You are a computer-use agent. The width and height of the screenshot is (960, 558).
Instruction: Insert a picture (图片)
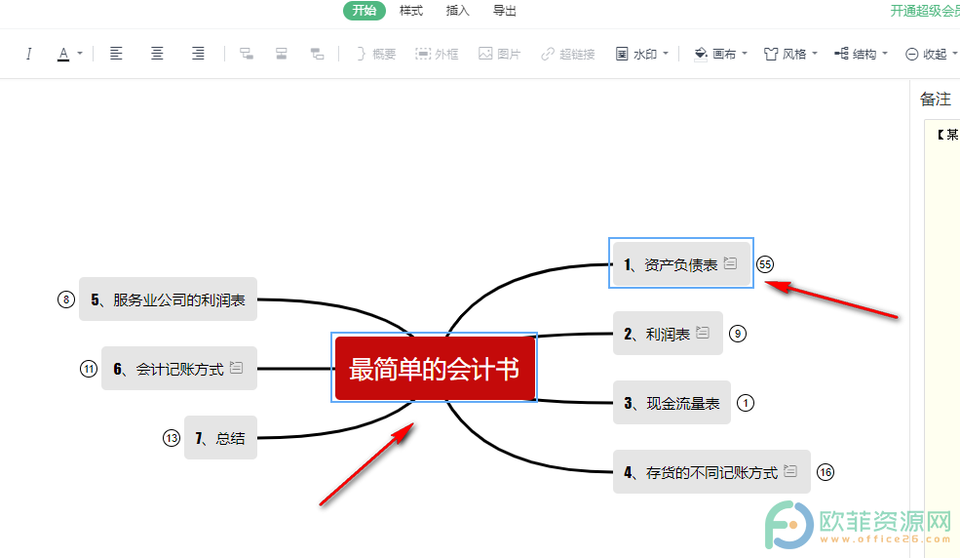[500, 54]
